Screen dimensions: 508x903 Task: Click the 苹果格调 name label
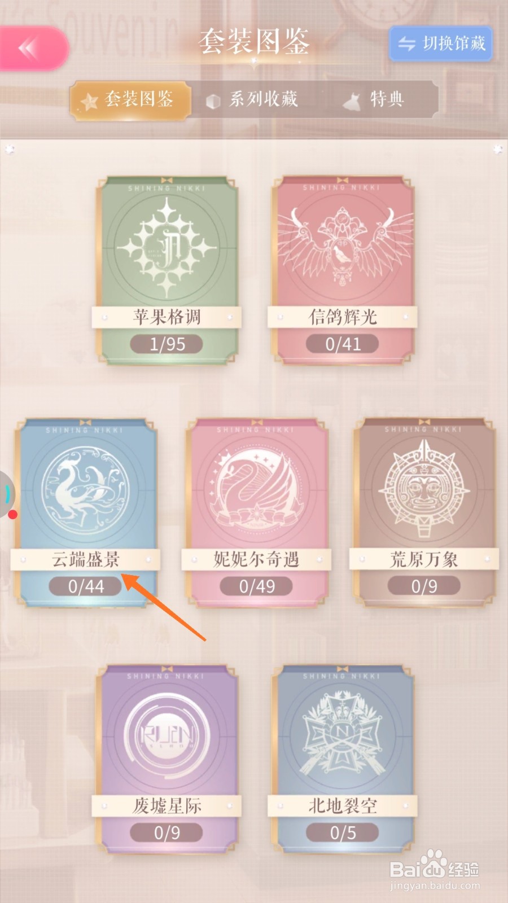tap(167, 317)
